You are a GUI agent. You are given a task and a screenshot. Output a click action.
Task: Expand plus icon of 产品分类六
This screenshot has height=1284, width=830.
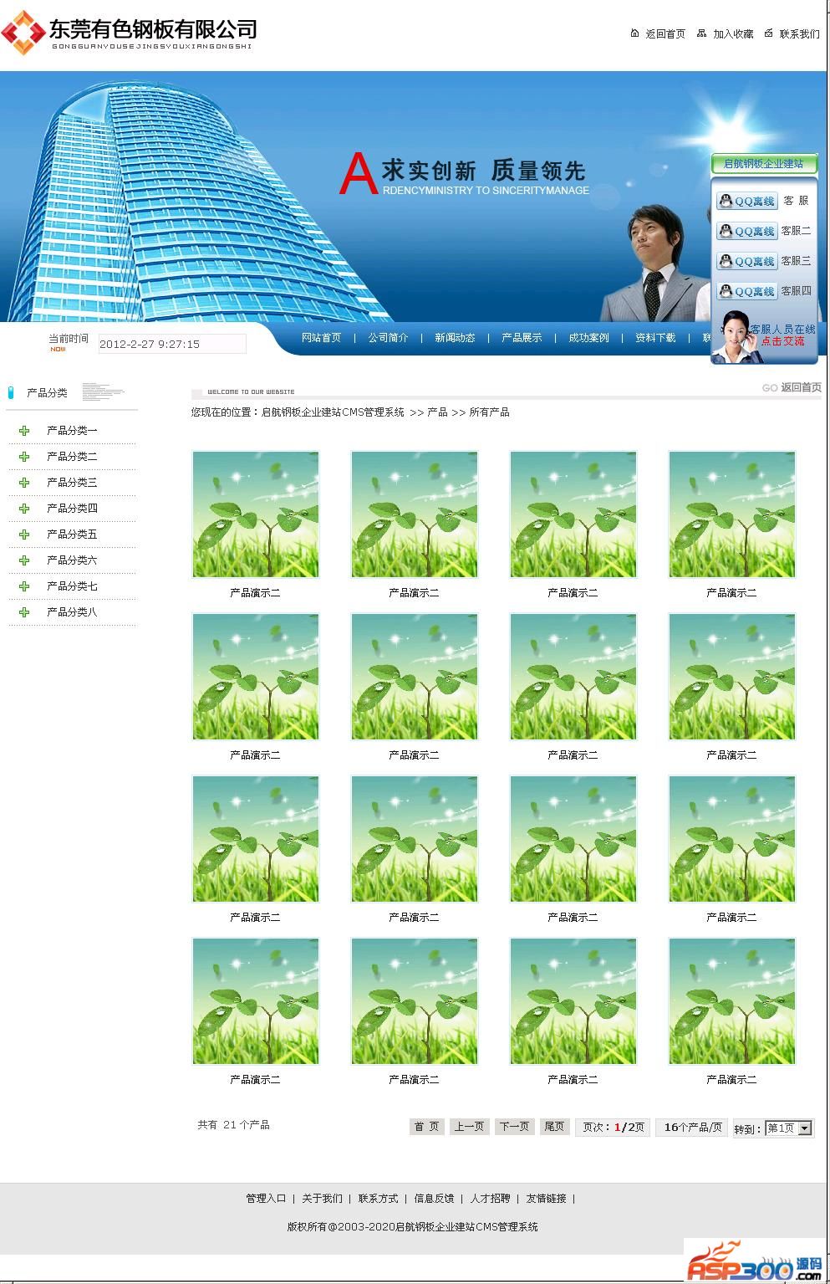(x=24, y=560)
